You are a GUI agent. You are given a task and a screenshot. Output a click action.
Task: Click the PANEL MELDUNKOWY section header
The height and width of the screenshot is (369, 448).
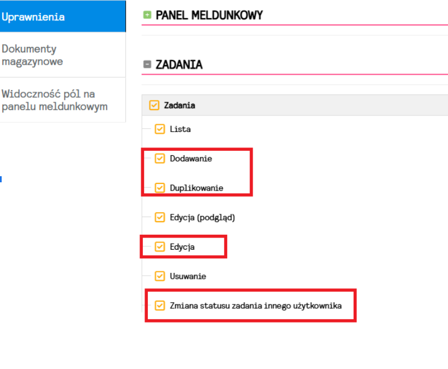pos(209,15)
